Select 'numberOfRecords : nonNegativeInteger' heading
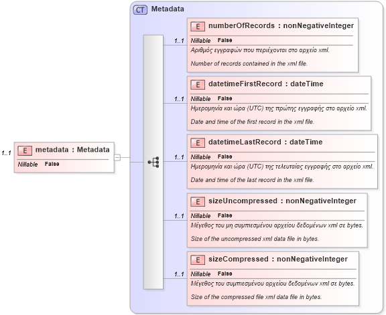Screen dimensions: 386x315 pyautogui.click(x=281, y=26)
